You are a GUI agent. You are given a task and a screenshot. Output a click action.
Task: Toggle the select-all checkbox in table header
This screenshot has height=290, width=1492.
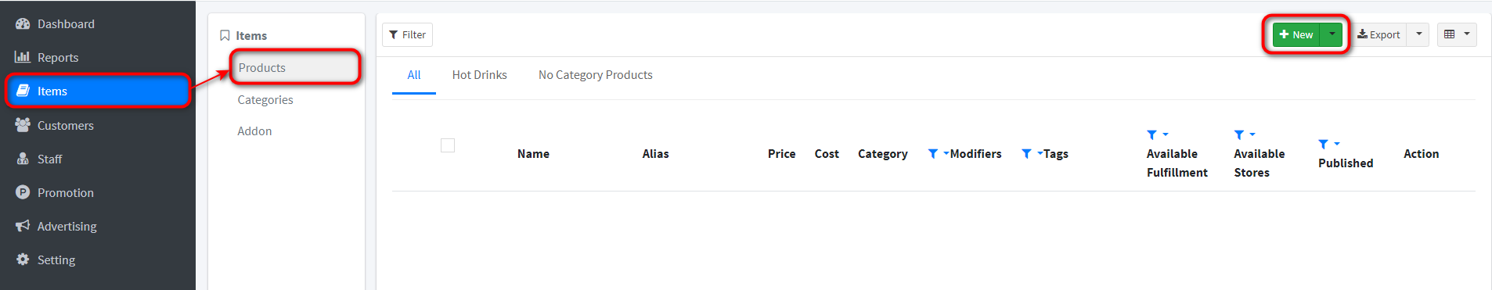448,145
